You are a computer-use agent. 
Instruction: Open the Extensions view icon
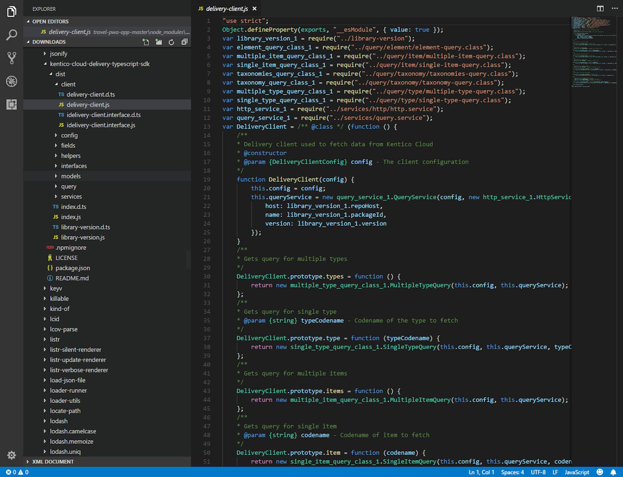tap(12, 104)
